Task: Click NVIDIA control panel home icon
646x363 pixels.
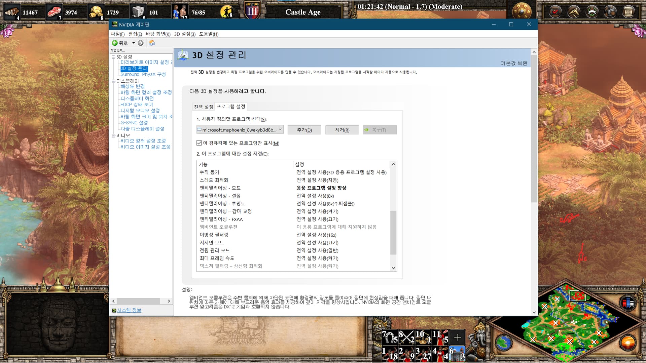Action: click(152, 43)
